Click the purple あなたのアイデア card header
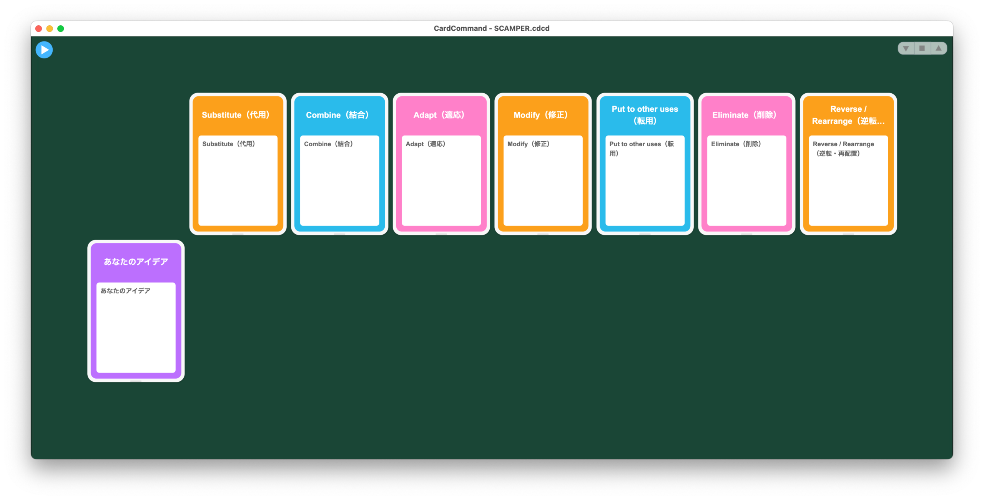The width and height of the screenshot is (984, 500). tap(136, 262)
